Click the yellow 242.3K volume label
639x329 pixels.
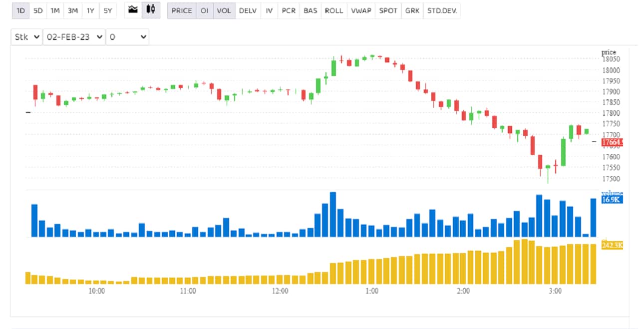point(613,245)
